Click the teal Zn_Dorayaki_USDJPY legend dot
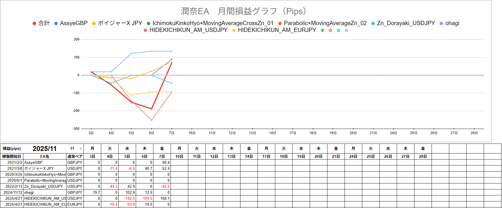Image resolution: width=502 pixels, height=208 pixels. point(373,23)
